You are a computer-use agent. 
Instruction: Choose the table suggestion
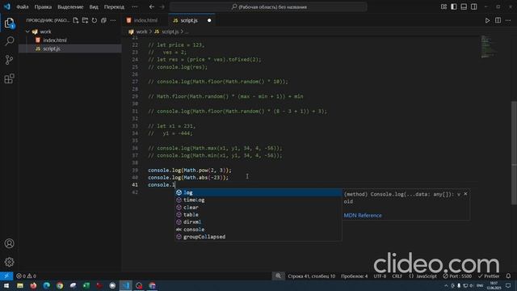[258, 215]
